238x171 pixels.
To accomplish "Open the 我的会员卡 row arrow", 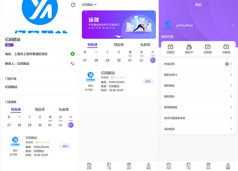I will (231, 75).
